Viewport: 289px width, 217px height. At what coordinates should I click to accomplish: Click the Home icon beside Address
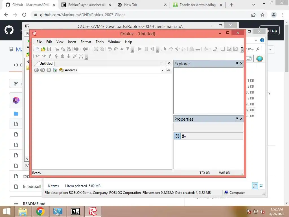pyautogui.click(x=61, y=70)
